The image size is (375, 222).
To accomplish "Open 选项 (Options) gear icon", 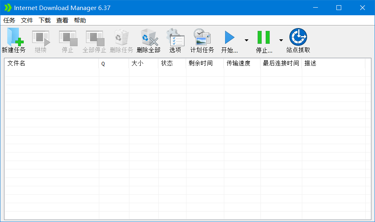I will pyautogui.click(x=175, y=37).
